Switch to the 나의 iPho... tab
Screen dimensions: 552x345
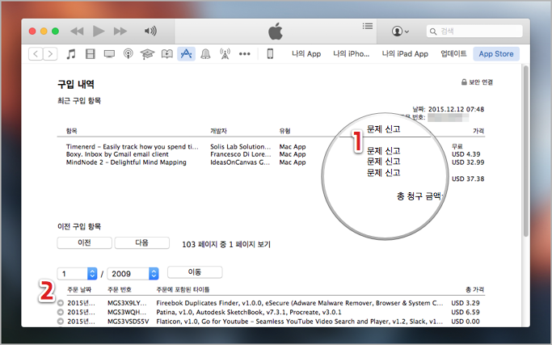click(x=351, y=54)
